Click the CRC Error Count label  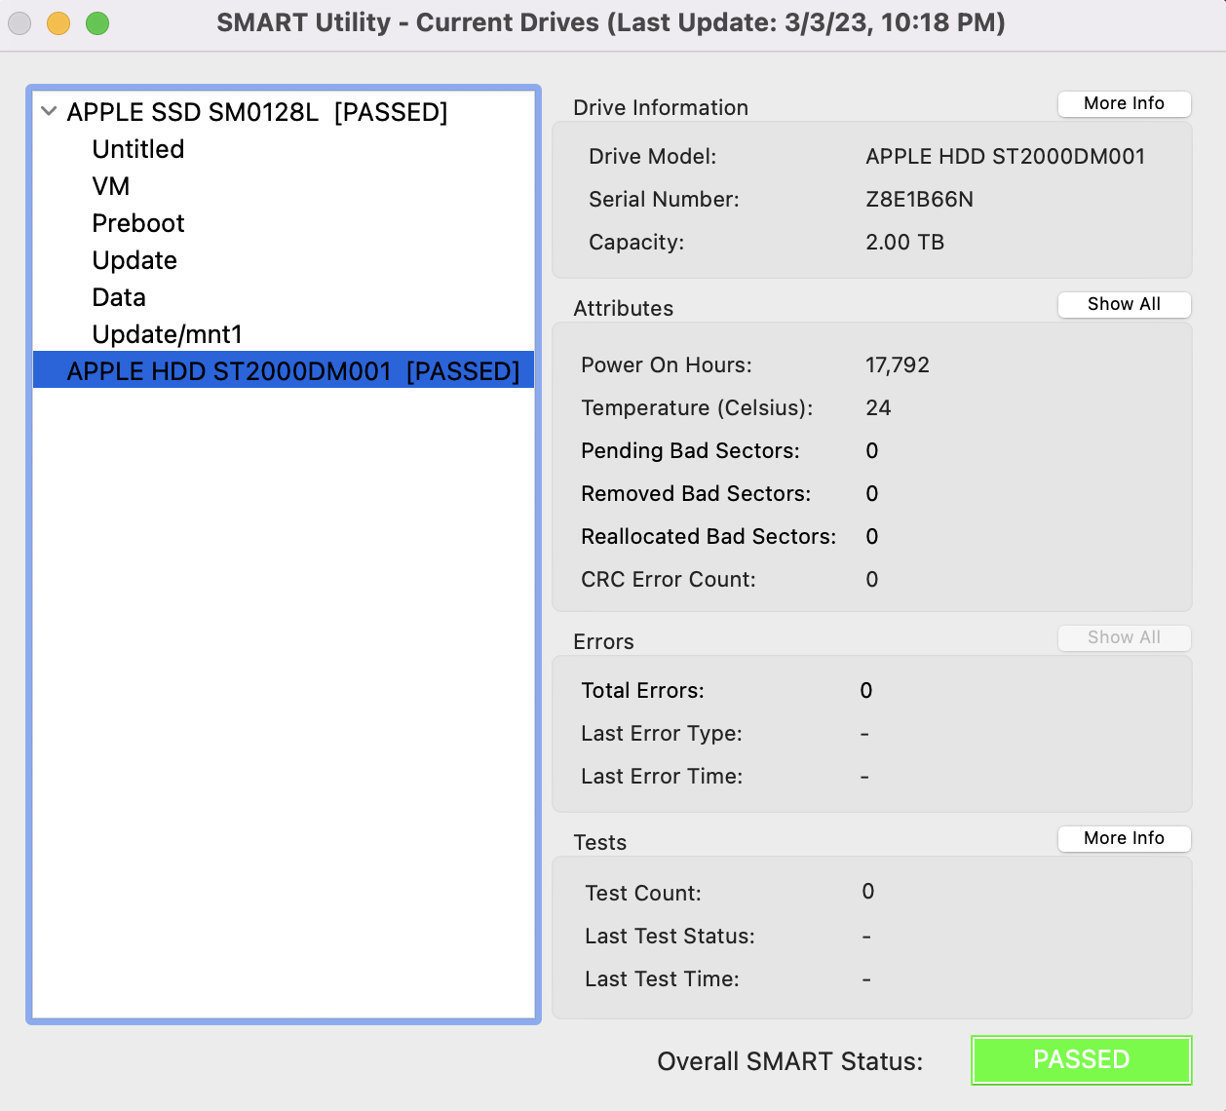(x=669, y=579)
